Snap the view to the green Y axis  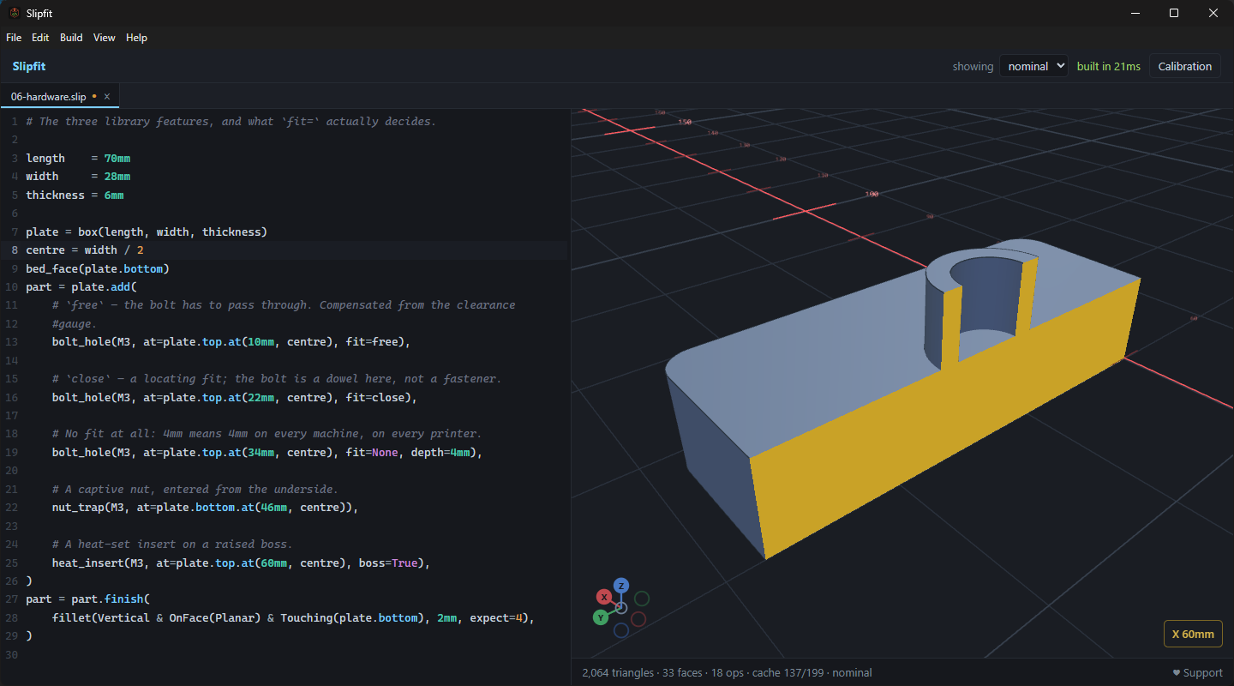601,617
